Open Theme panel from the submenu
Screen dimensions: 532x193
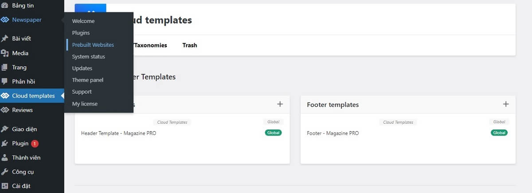click(87, 80)
